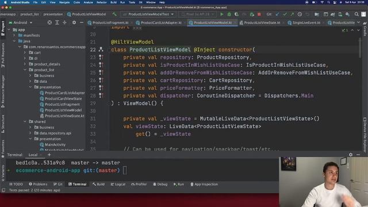
Task: Toggle the Structure side tool window
Action: coord(3,124)
